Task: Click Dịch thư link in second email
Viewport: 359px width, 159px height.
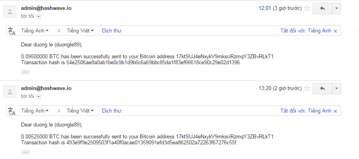Action: (112, 111)
